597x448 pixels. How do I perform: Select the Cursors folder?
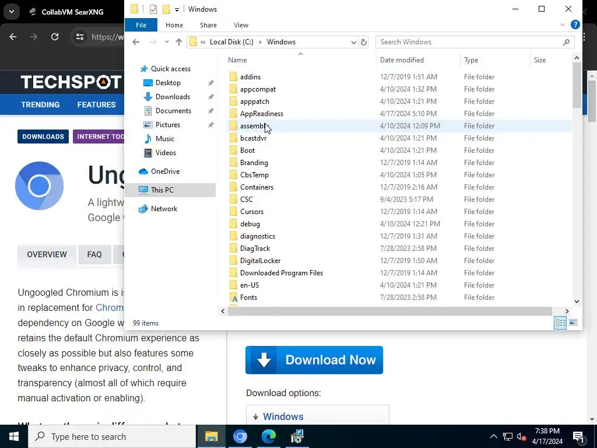click(x=252, y=211)
